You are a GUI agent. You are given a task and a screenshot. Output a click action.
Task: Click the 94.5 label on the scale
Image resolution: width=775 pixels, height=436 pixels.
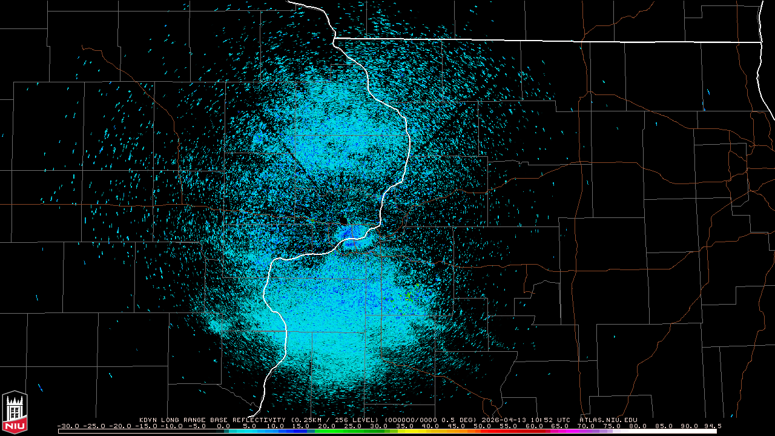click(x=713, y=426)
